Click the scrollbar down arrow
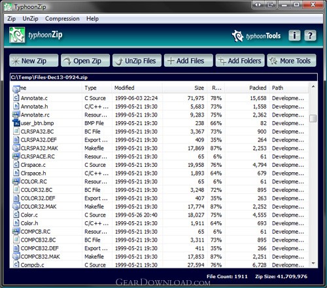The image size is (327, 288). (x=313, y=263)
